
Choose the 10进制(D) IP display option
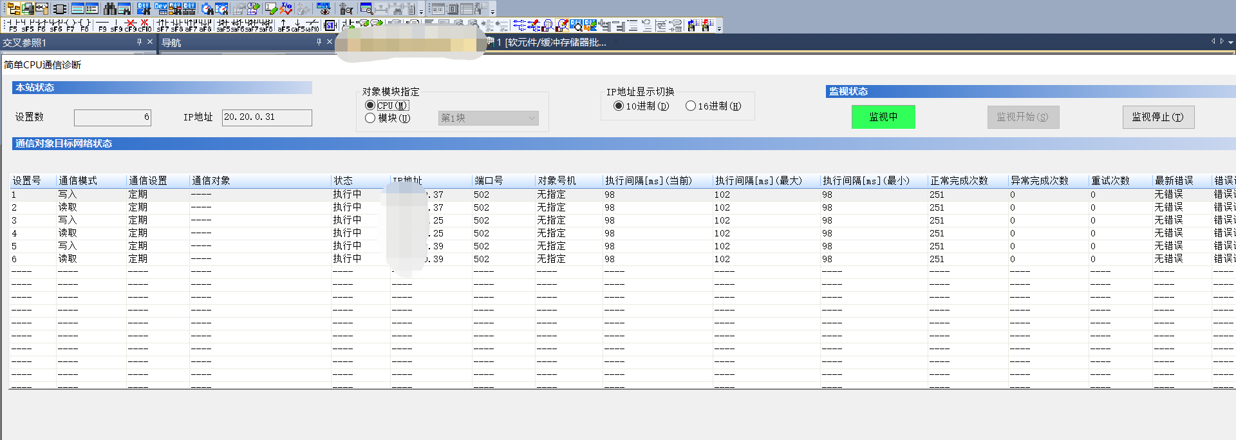click(619, 106)
